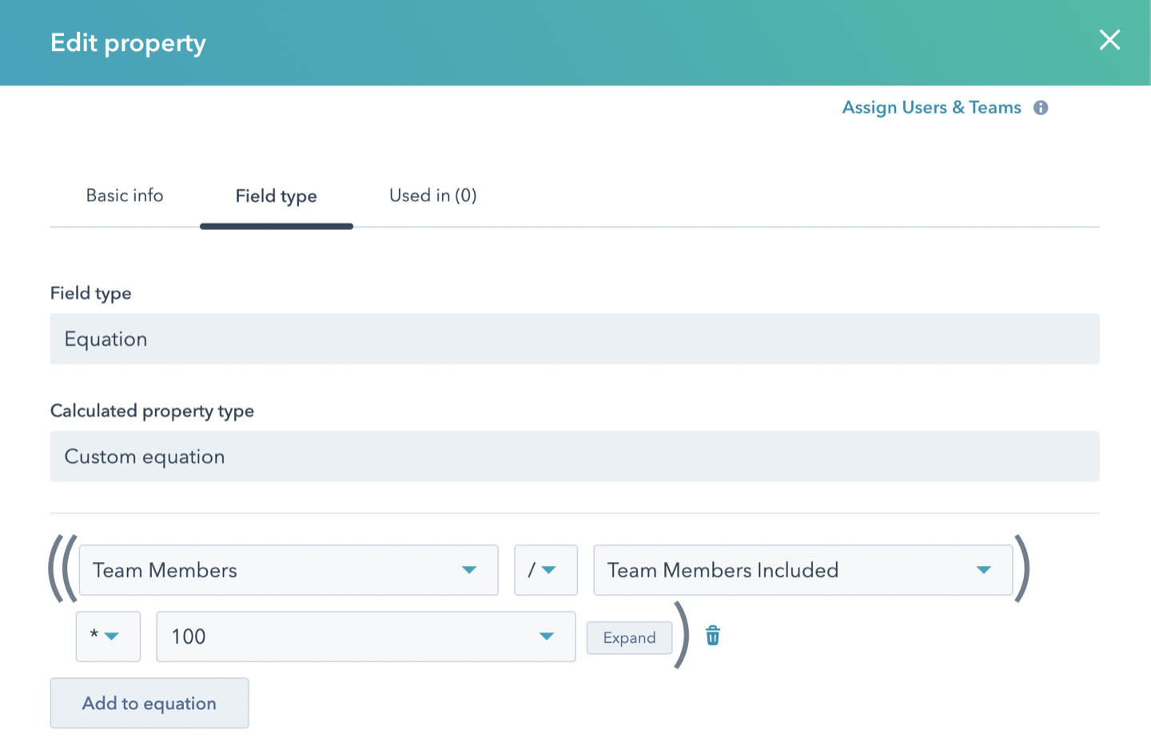Open the Team Members property dropdown
Viewport: 1151px width, 753px height.
289,570
